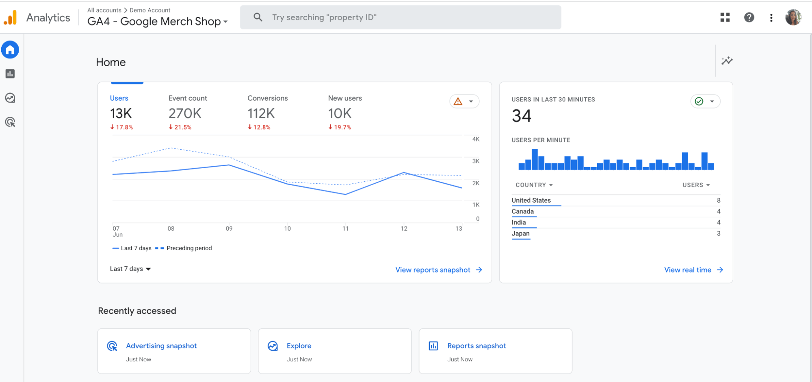Image resolution: width=812 pixels, height=382 pixels.
Task: Open the Google apps grid icon
Action: click(x=725, y=17)
